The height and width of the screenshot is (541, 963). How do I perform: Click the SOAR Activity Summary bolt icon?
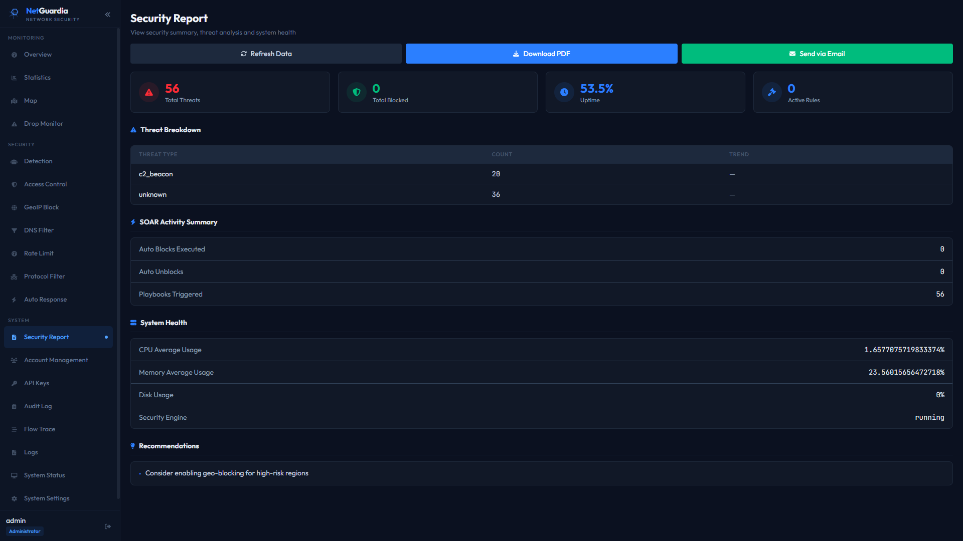tap(133, 222)
